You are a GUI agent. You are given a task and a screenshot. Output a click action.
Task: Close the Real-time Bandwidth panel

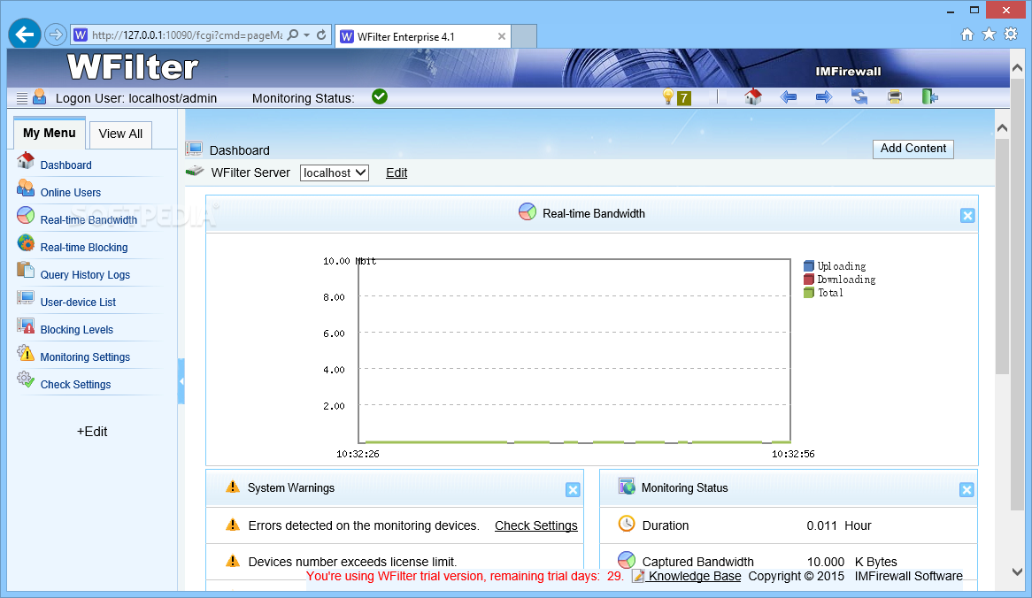(967, 216)
